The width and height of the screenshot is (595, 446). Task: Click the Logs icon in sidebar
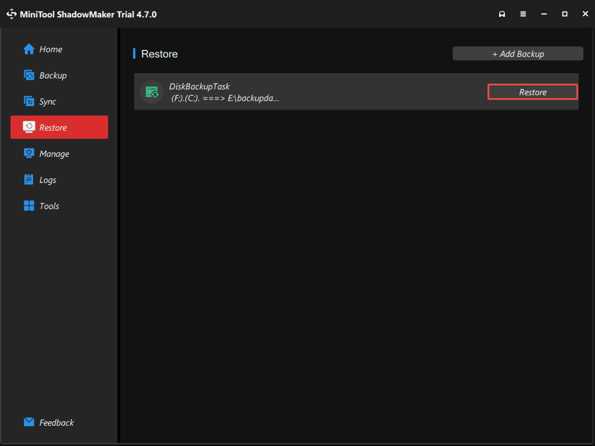click(29, 179)
